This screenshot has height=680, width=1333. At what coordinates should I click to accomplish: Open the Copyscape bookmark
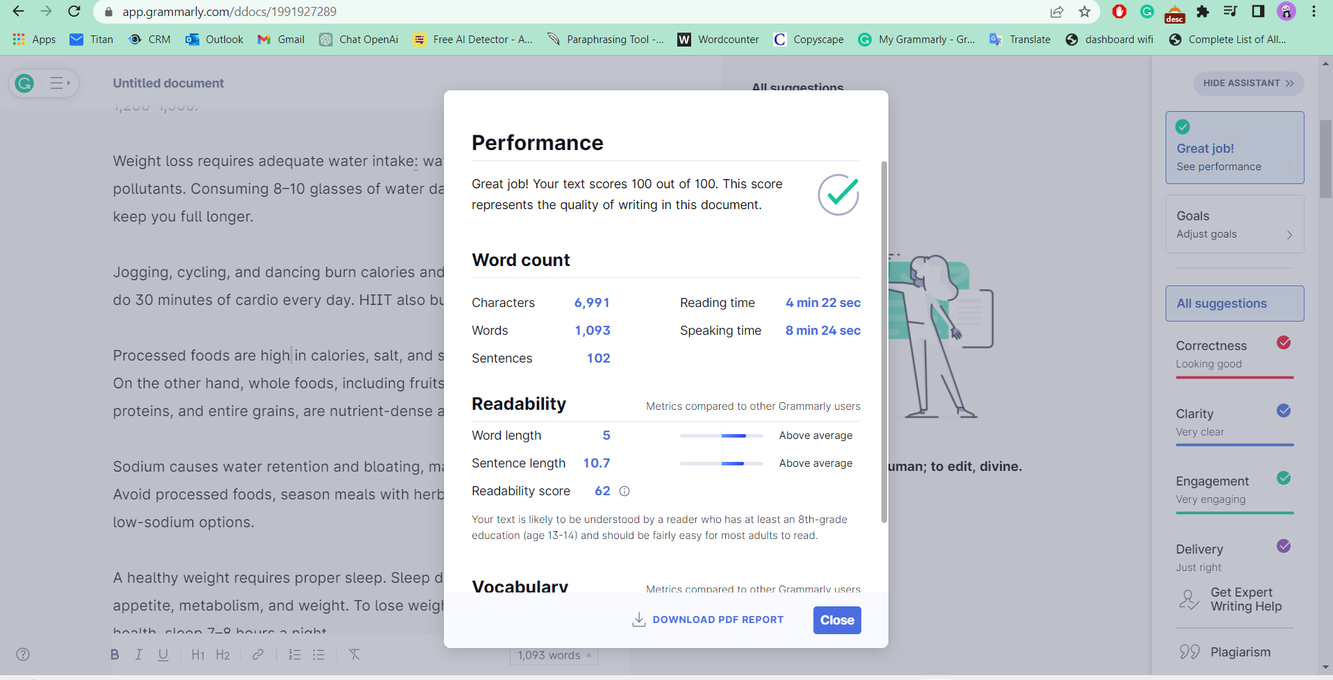click(809, 40)
